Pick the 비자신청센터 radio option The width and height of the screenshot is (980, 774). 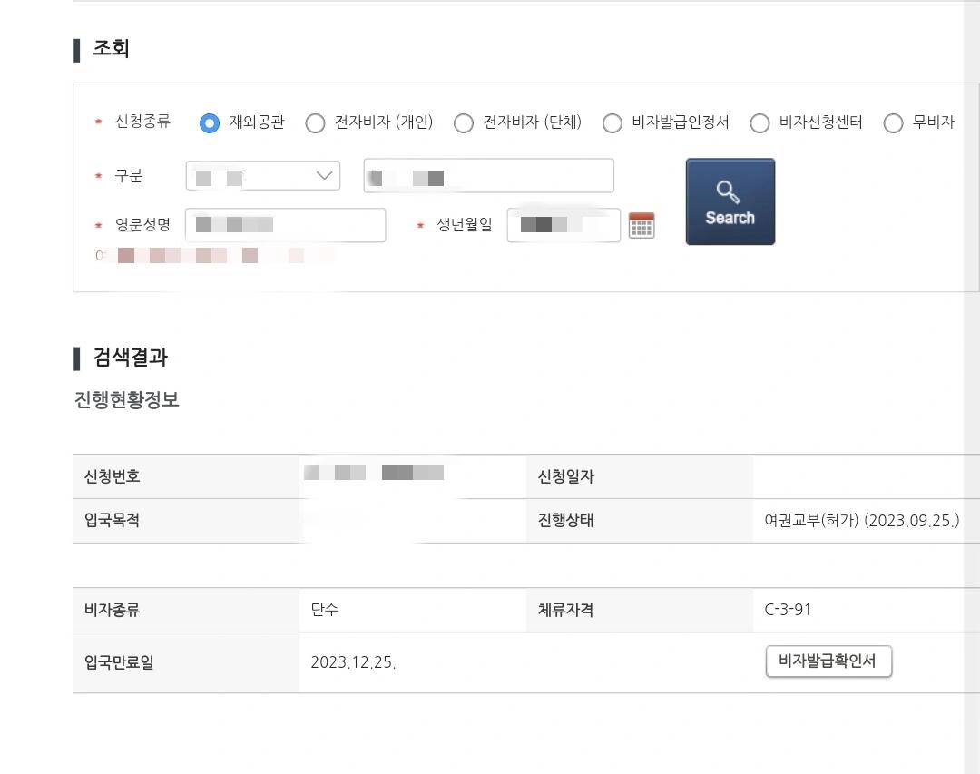tap(759, 122)
